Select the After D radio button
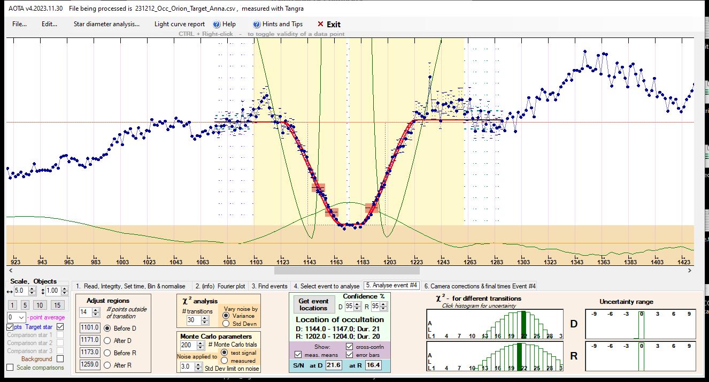Viewport: 709px width, 382px height. (107, 340)
